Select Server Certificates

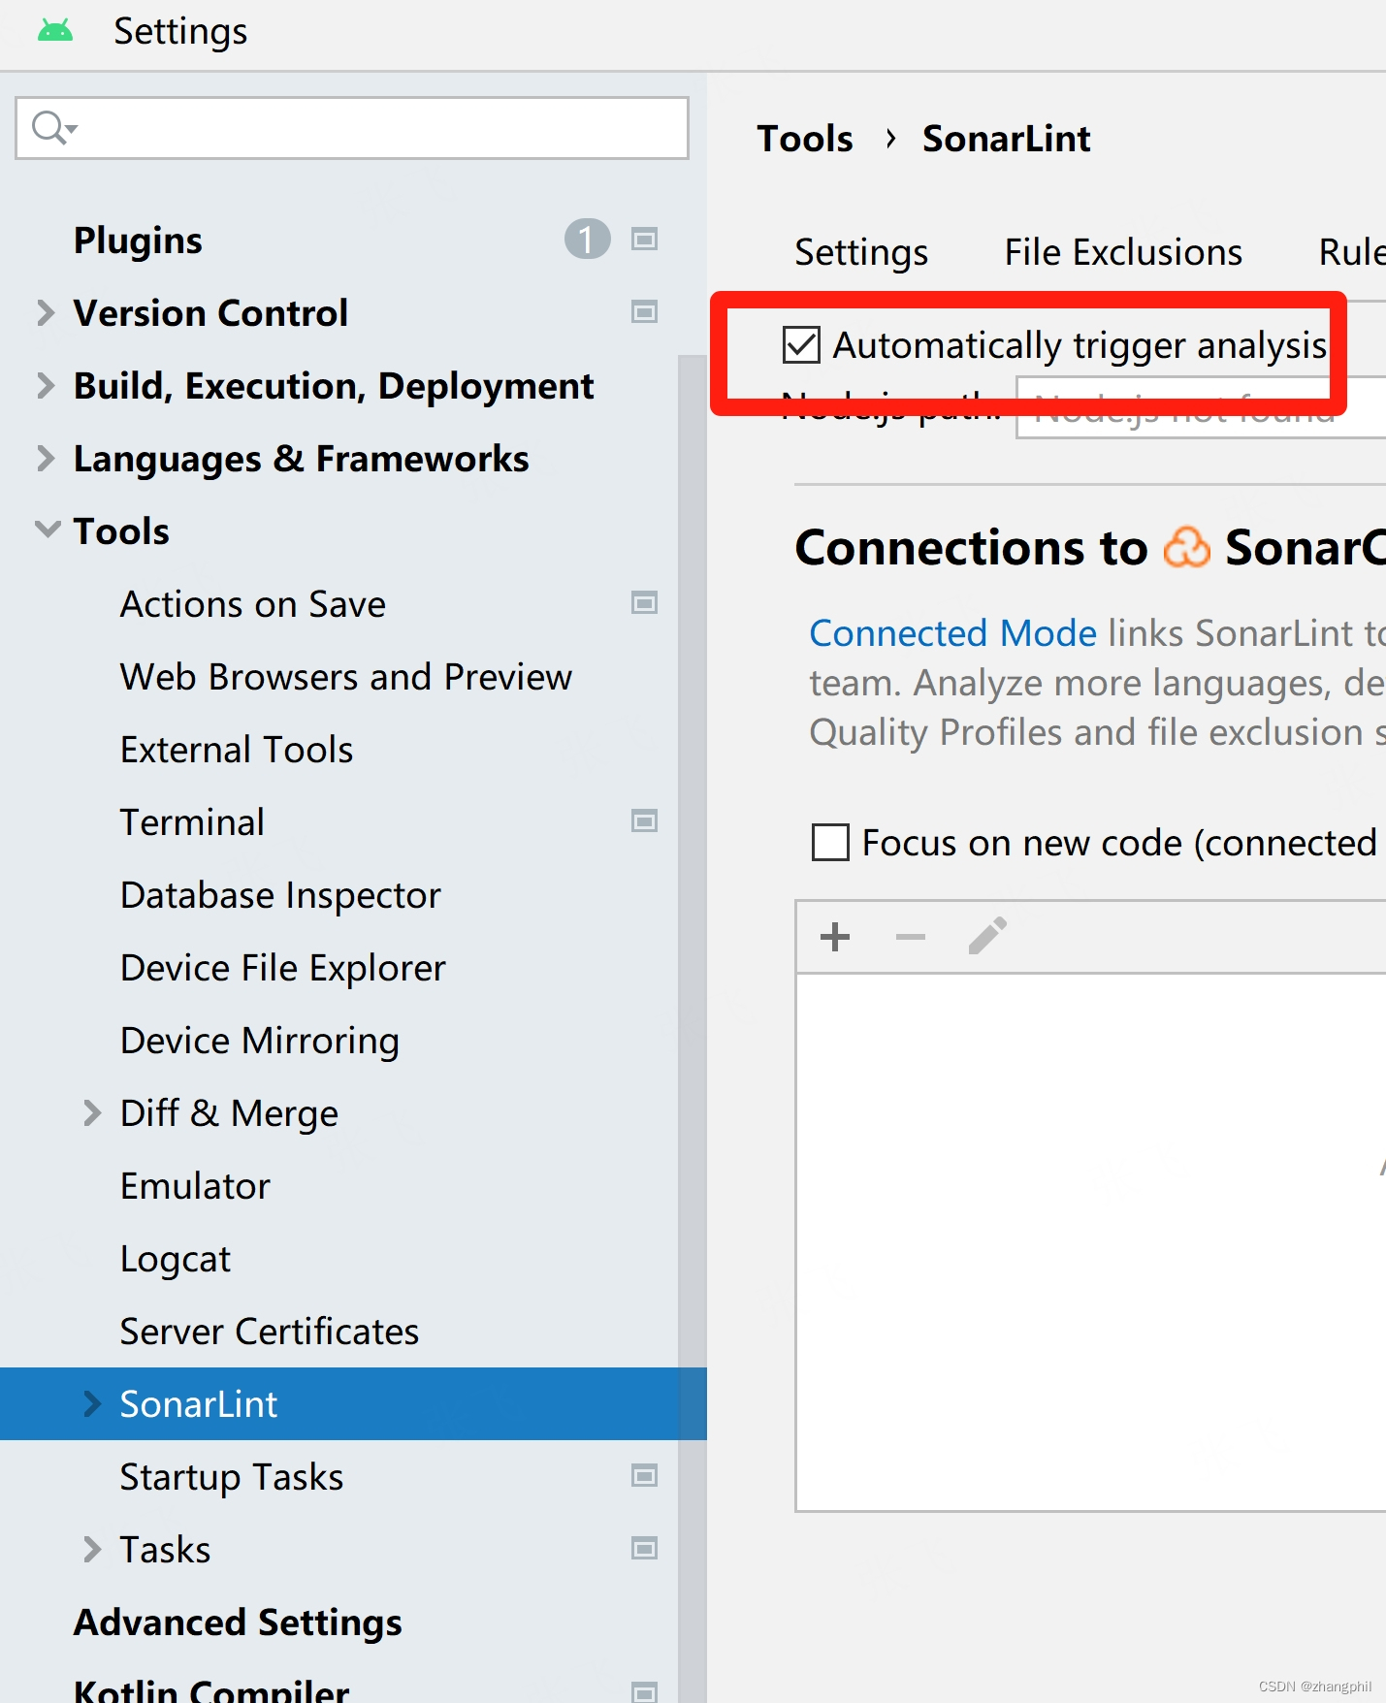point(270,1332)
